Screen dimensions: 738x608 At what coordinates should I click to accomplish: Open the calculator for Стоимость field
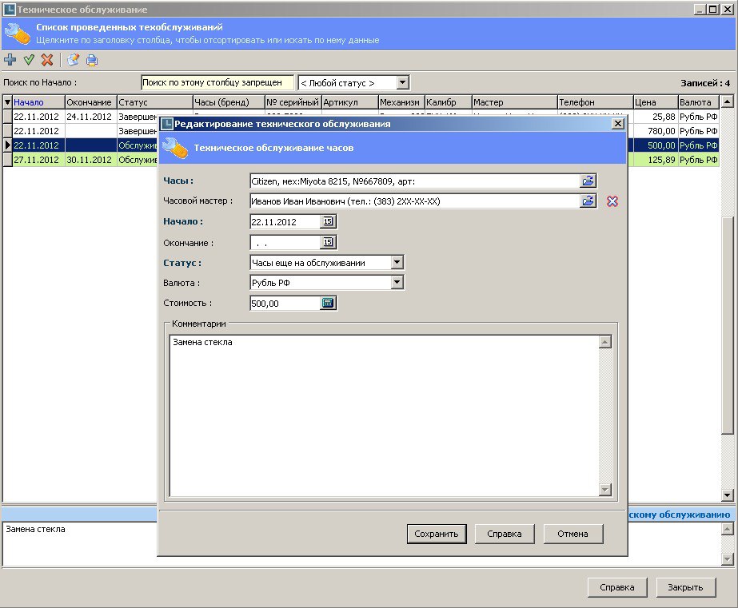coord(328,303)
